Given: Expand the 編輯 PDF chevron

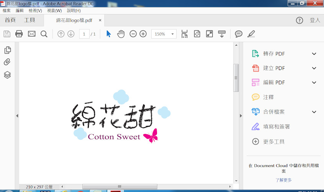Looking at the screenshot, I should click(314, 83).
